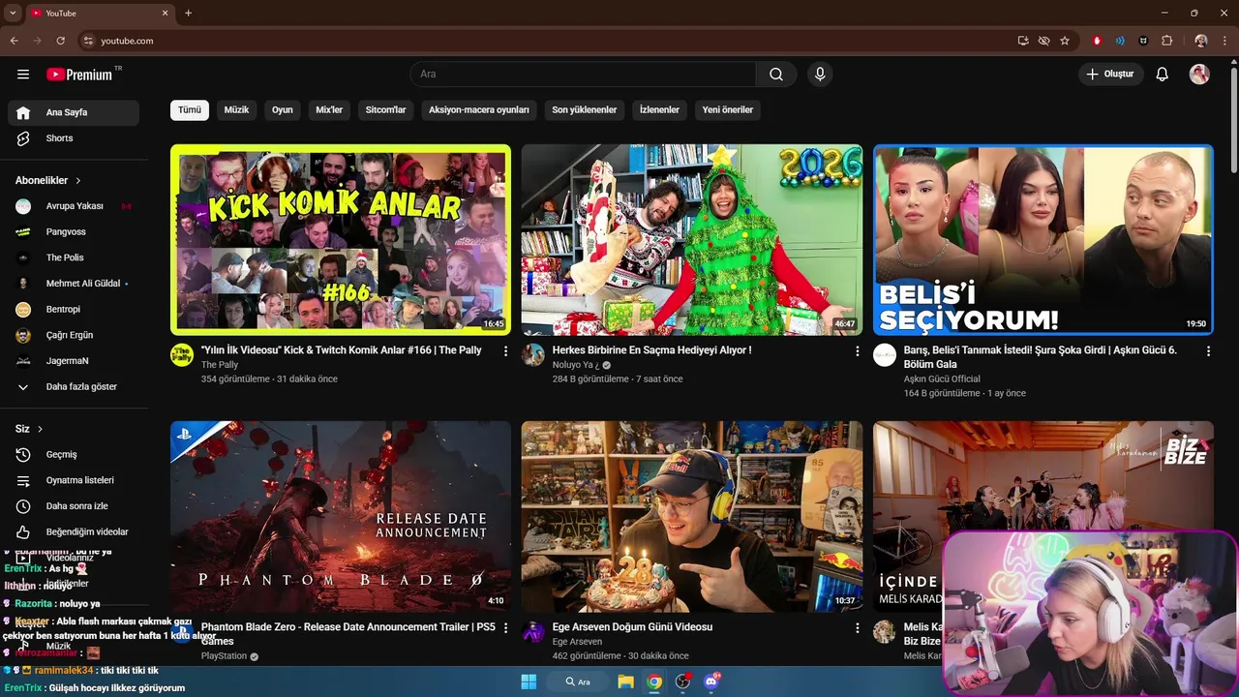
Task: Bookmark this page with star icon
Action: (x=1065, y=41)
